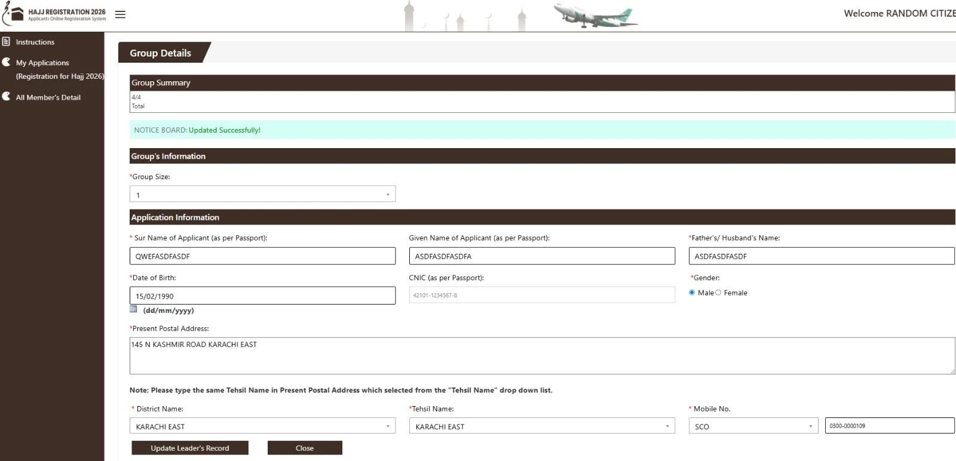Screen dimensions: 956x461
Task: Click the Given Name of Applicant field
Action: click(x=542, y=256)
